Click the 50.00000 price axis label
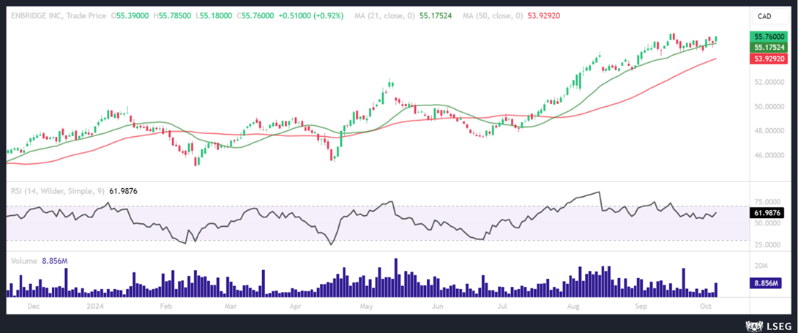 769,107
